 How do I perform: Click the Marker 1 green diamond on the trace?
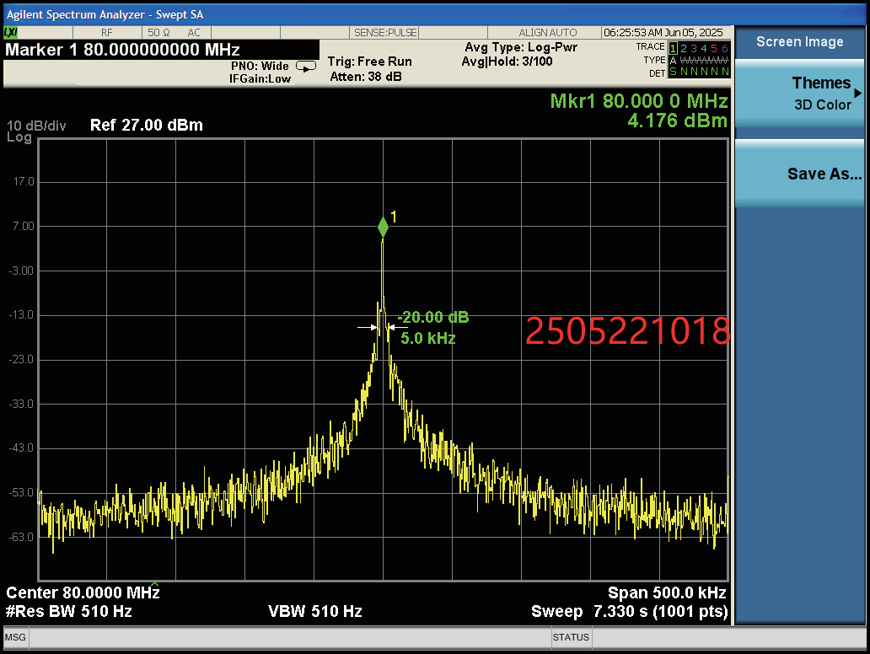coord(383,227)
